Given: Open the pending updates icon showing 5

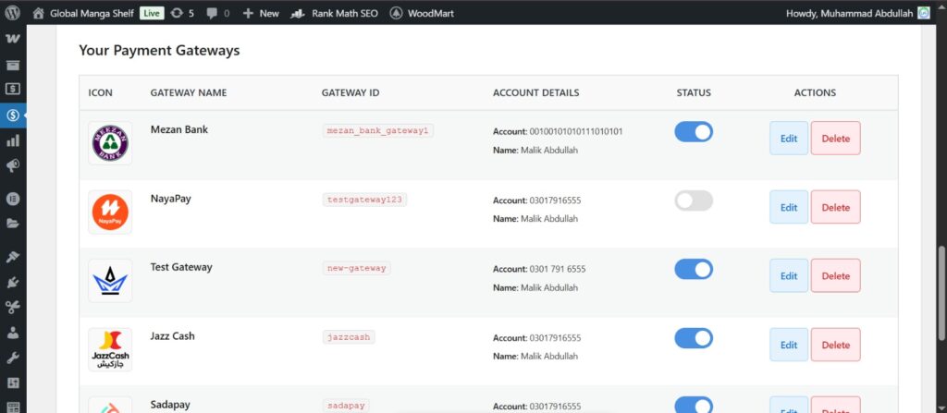Looking at the screenshot, I should pyautogui.click(x=182, y=13).
